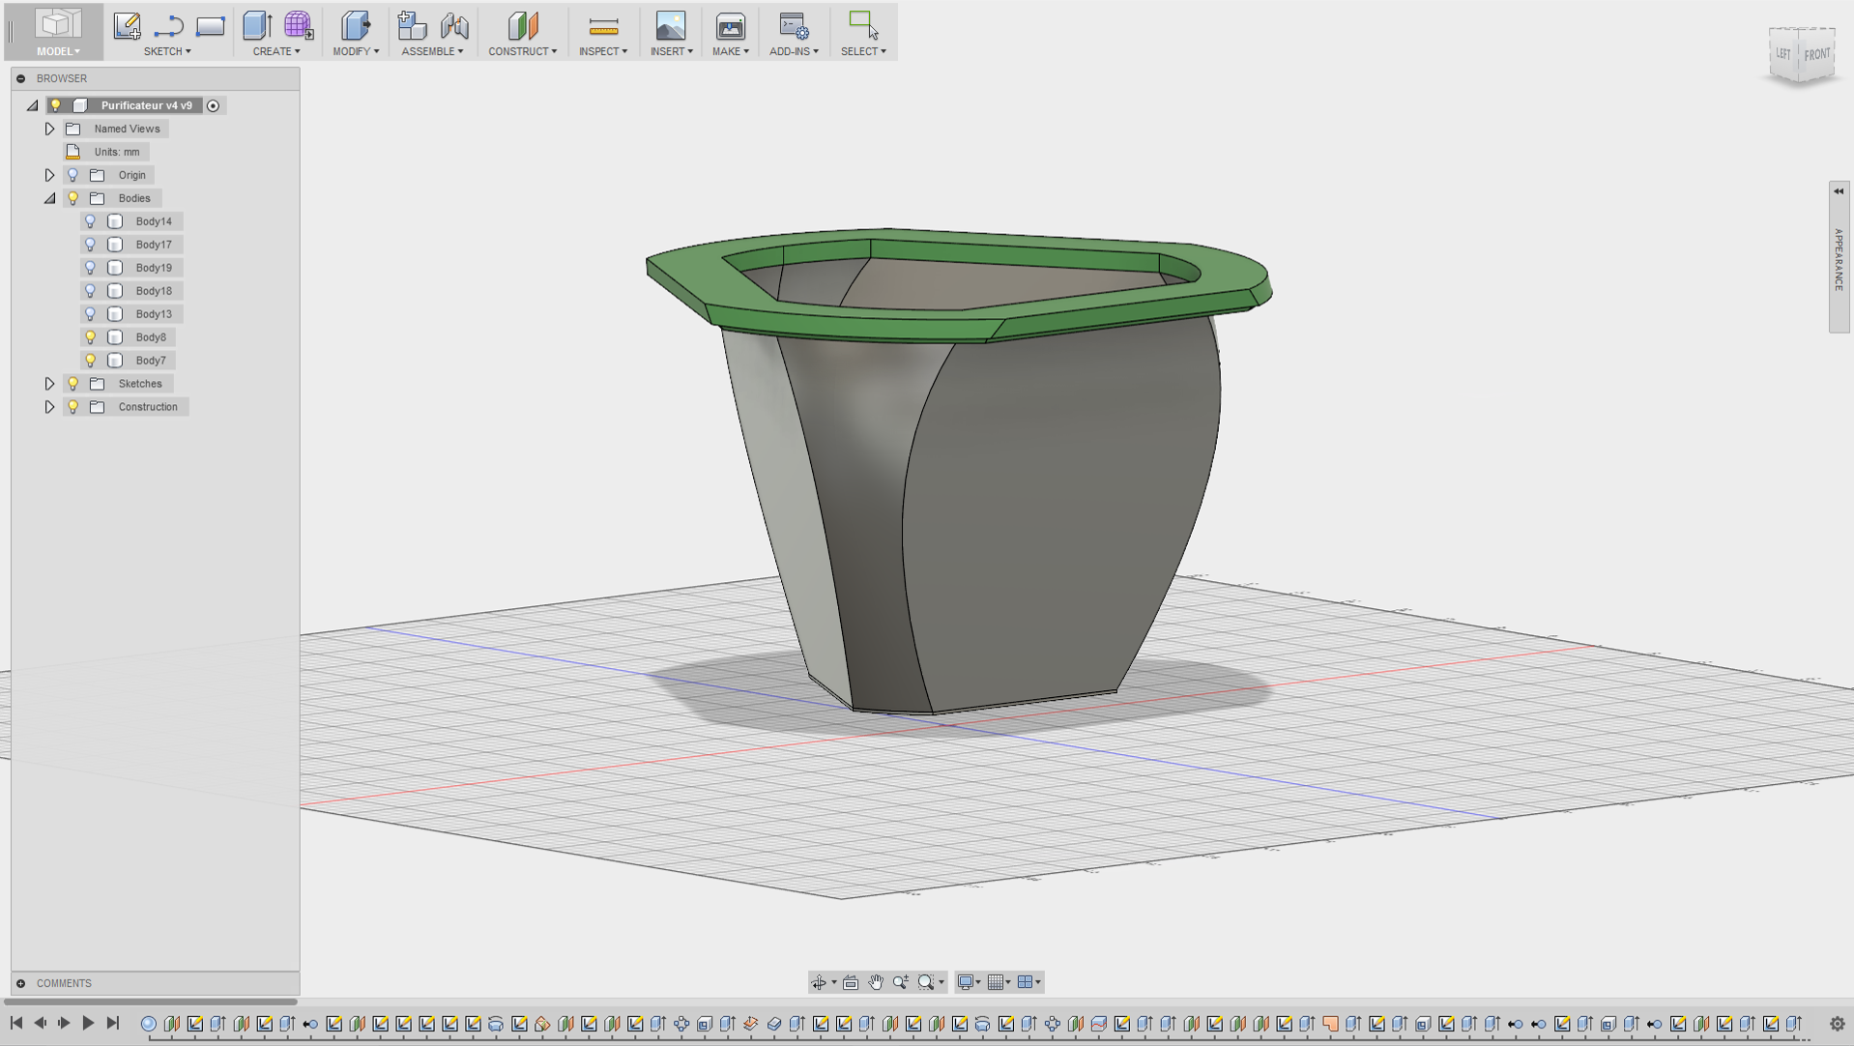Collapse the Bodies folder in browser

coord(49,197)
